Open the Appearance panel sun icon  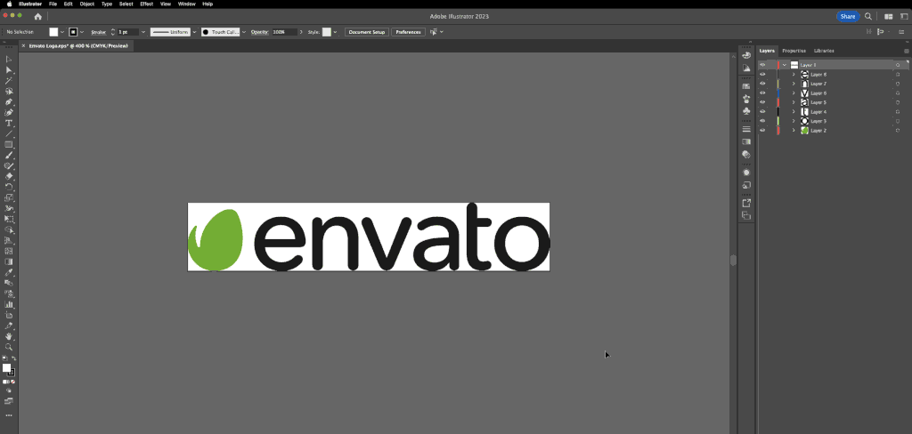pos(746,173)
